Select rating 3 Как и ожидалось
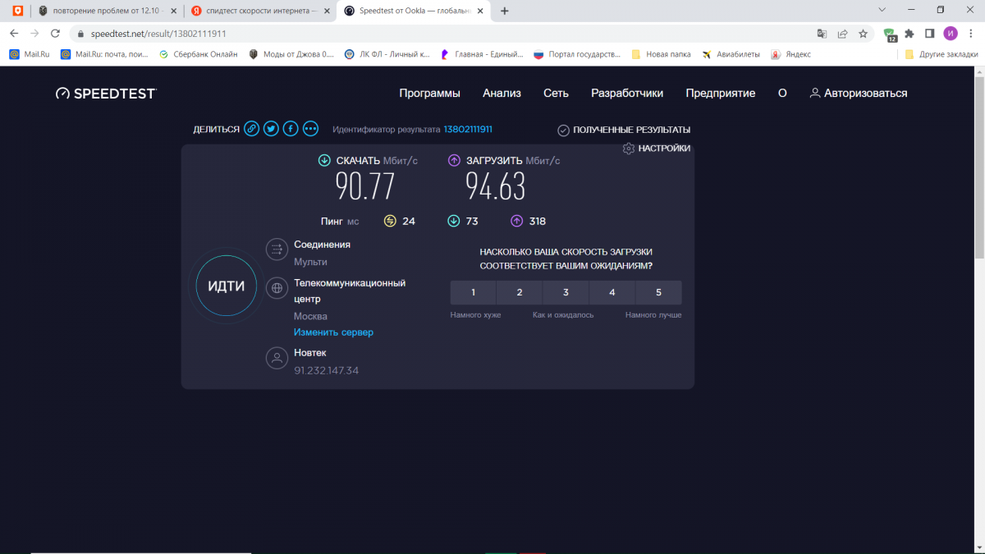The width and height of the screenshot is (985, 554). (566, 292)
